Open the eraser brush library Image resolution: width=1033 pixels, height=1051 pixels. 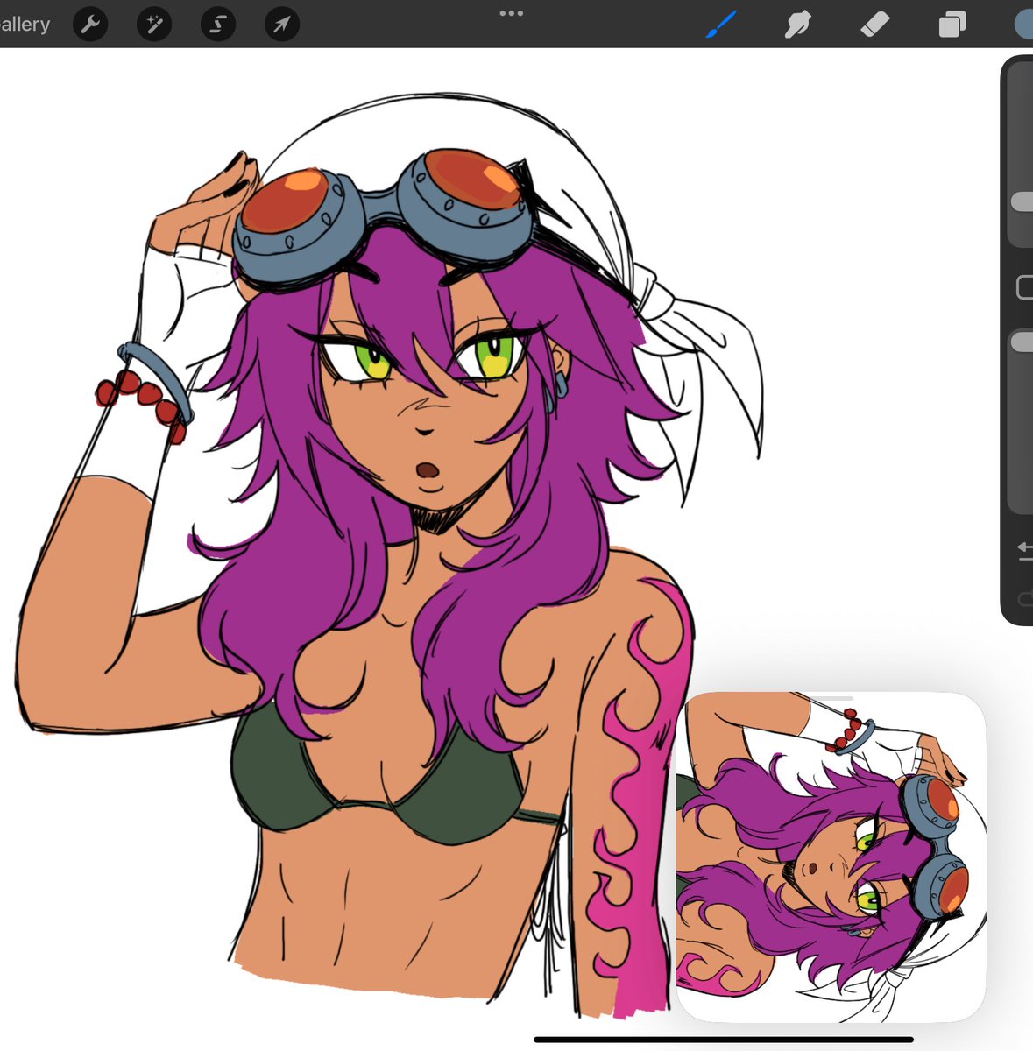[x=874, y=24]
